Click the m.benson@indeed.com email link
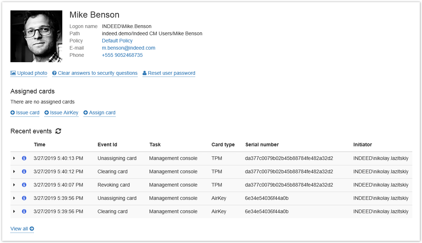Viewport: 422px width, 243px height. 128,48
